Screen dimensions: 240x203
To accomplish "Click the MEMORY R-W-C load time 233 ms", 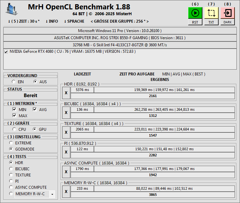I will pyautogui.click(x=82, y=188).
